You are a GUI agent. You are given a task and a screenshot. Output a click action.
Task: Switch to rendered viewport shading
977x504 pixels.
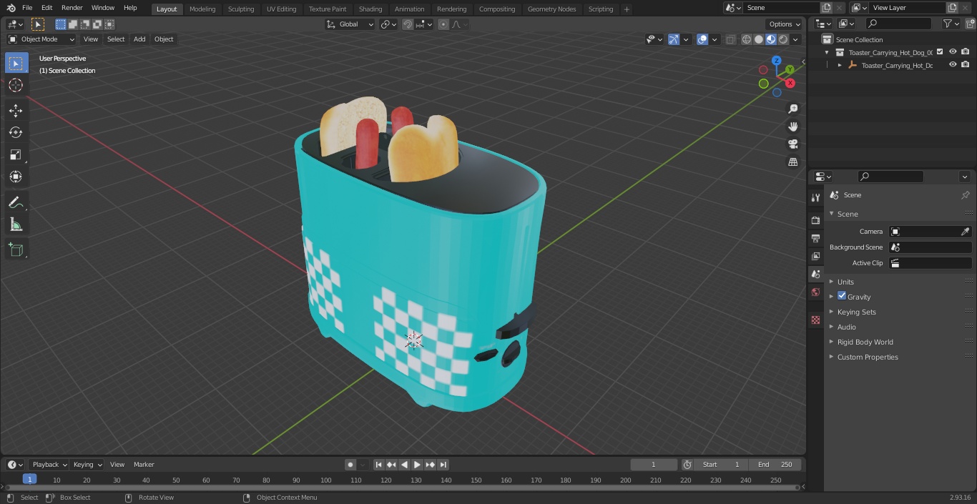click(783, 39)
